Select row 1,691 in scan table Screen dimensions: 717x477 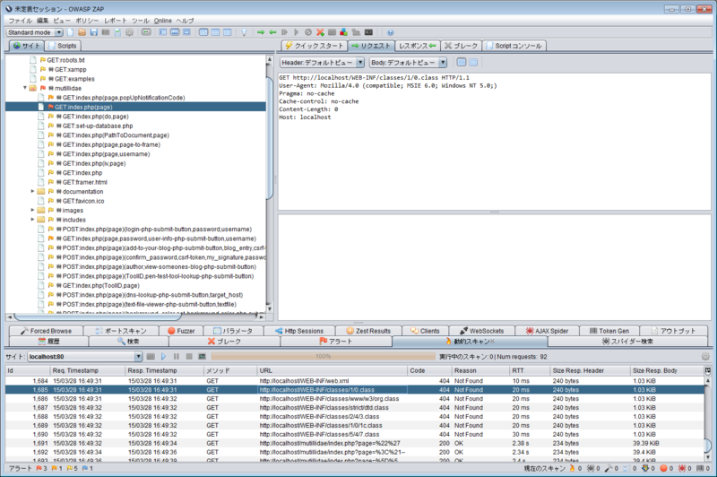tap(355, 443)
